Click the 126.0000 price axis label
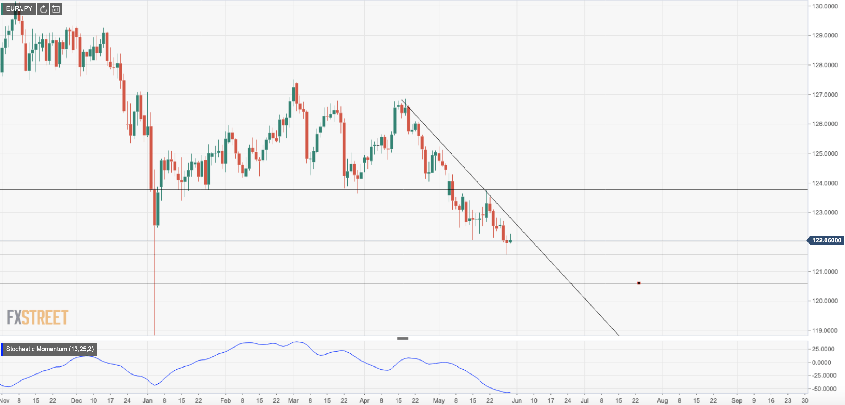Image resolution: width=845 pixels, height=405 pixels. coord(825,124)
